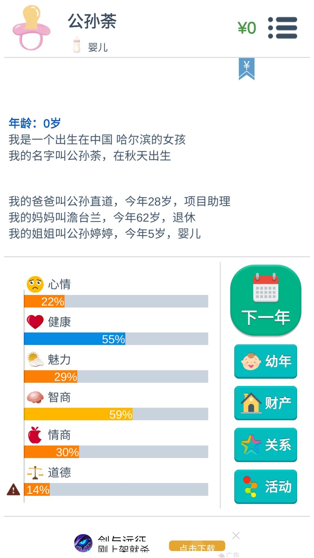Tap the ad's orange download button
The width and height of the screenshot is (314, 558).
[197, 546]
